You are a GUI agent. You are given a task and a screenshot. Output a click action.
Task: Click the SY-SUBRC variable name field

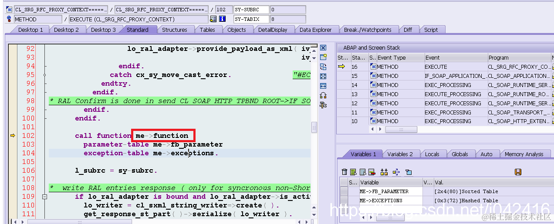coord(251,9)
